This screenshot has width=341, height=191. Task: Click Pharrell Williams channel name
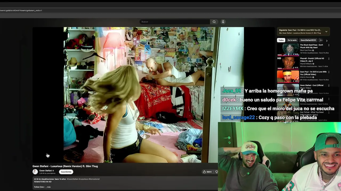point(306,64)
